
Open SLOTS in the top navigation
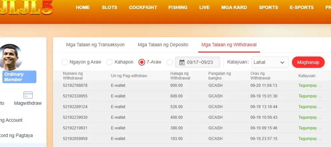point(109,7)
